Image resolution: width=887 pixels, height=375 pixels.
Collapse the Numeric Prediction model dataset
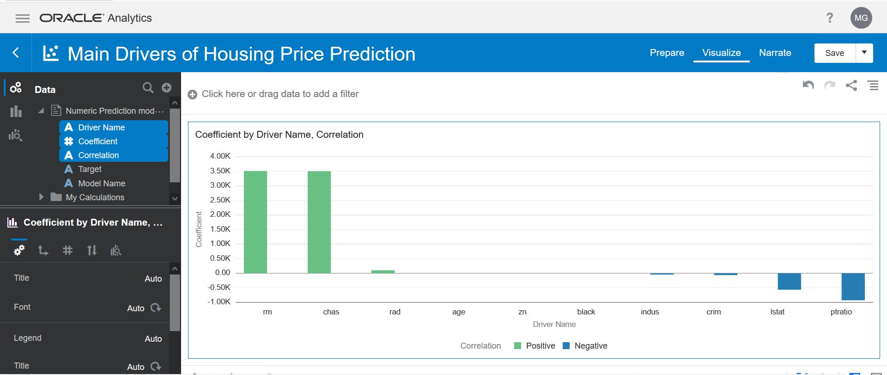(41, 111)
